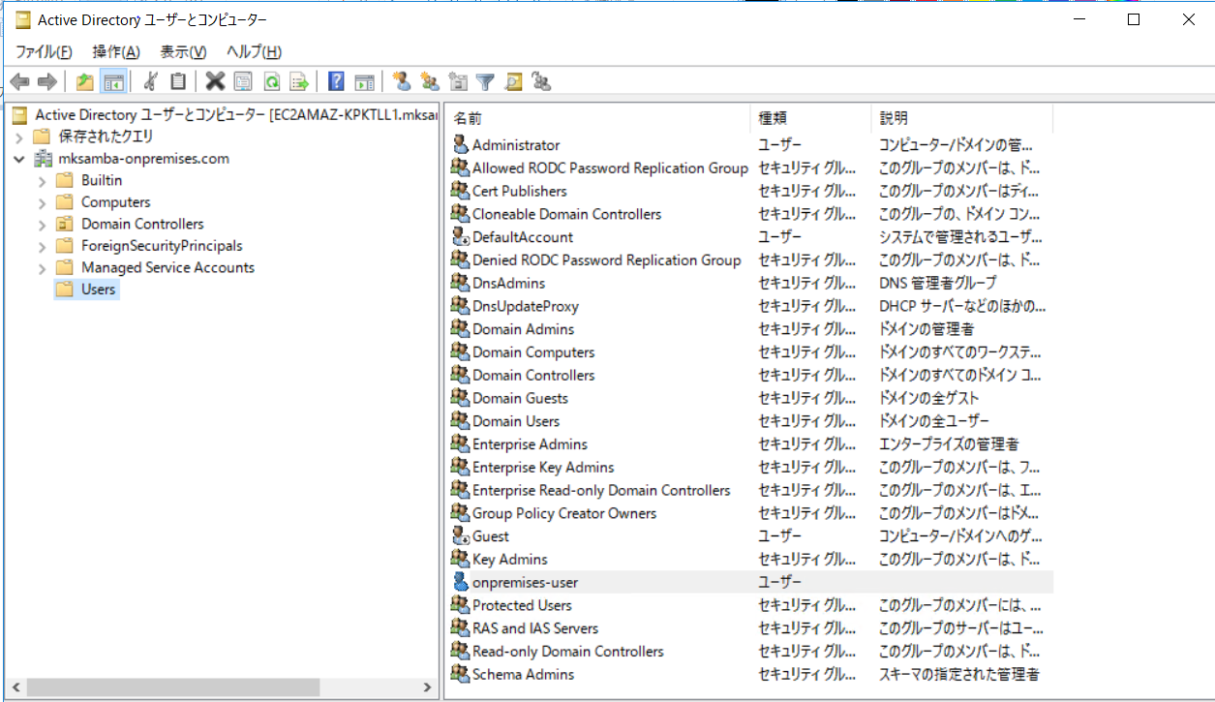Sort by the 説明 column header
This screenshot has width=1215, height=702.
(x=962, y=118)
